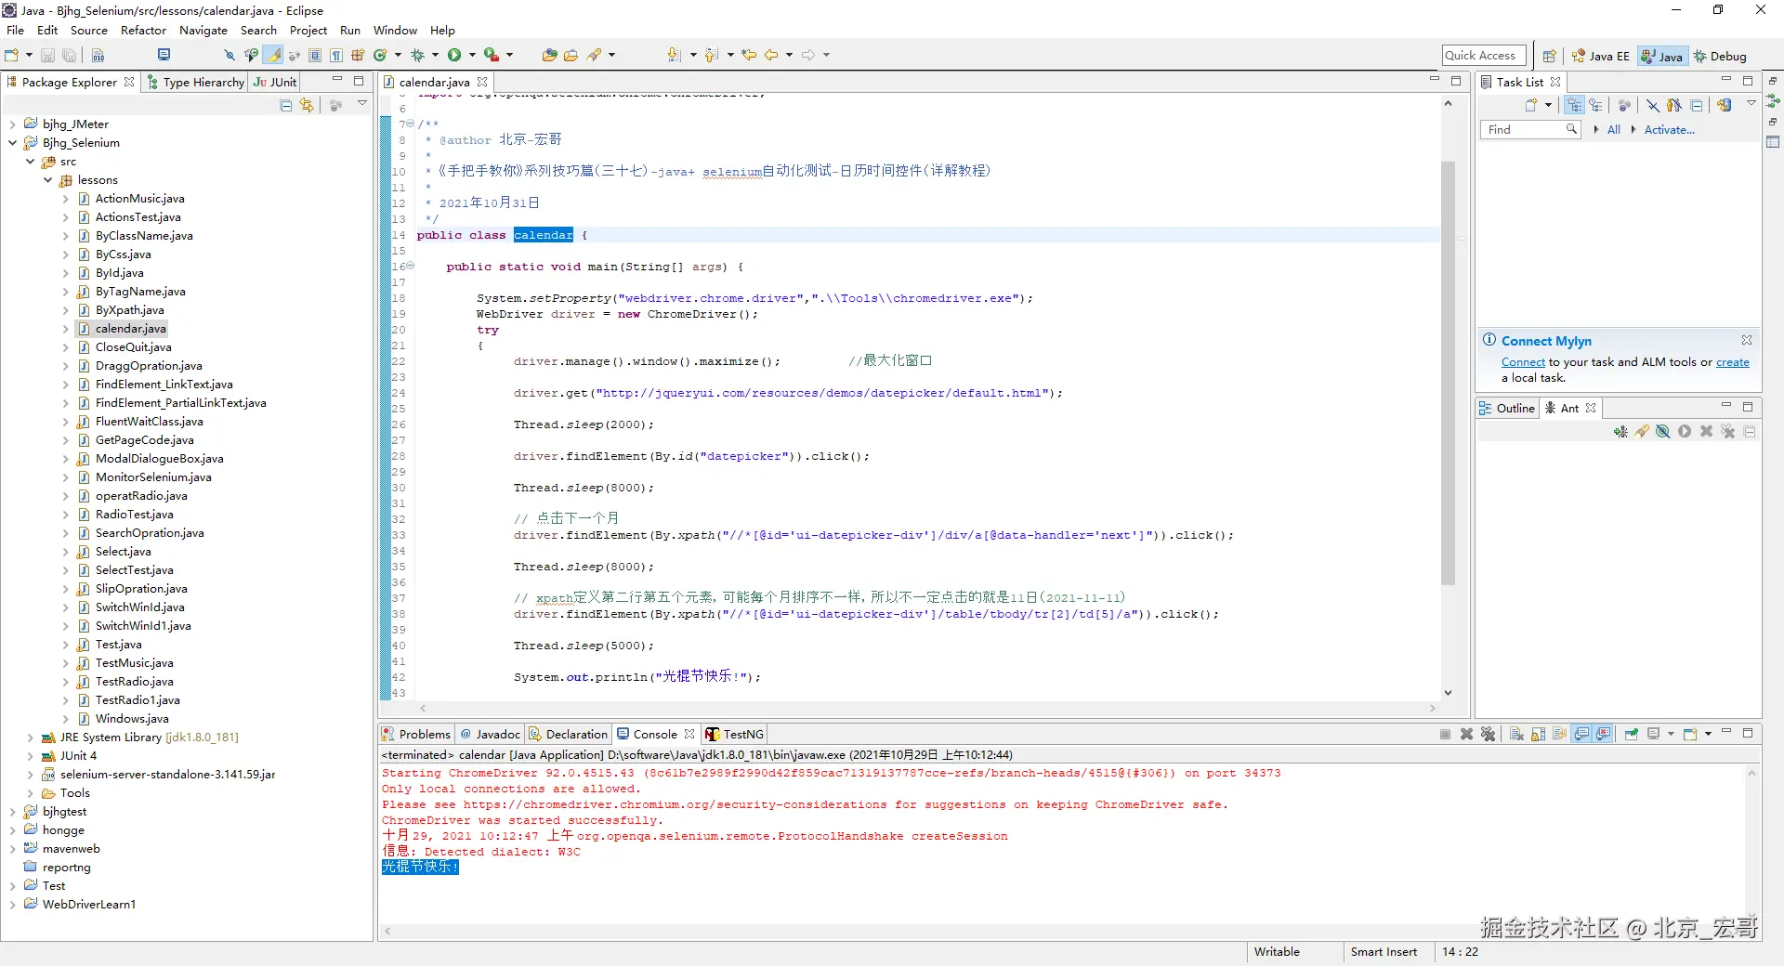Expand the bjhg_JMeter project
Viewport: 1784px width, 966px height.
(x=13, y=124)
